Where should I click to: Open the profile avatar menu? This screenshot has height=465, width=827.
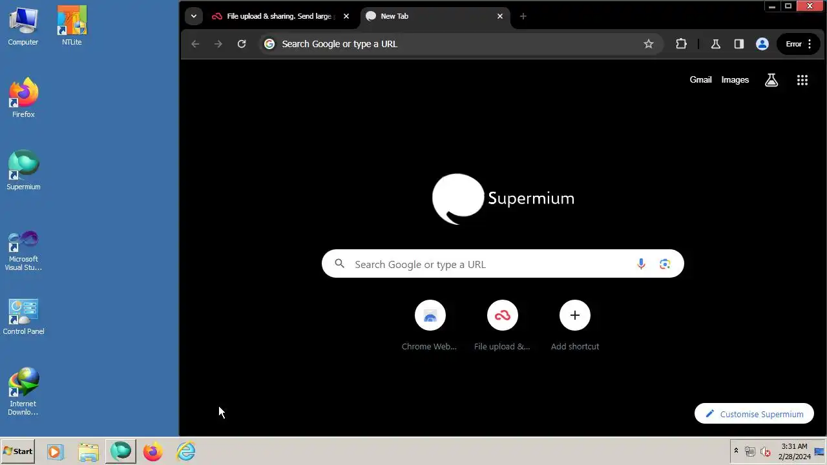[x=762, y=44]
